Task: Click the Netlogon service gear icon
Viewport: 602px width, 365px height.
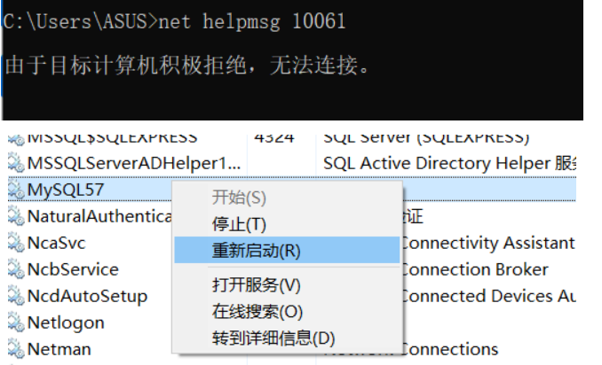Action: [x=16, y=322]
